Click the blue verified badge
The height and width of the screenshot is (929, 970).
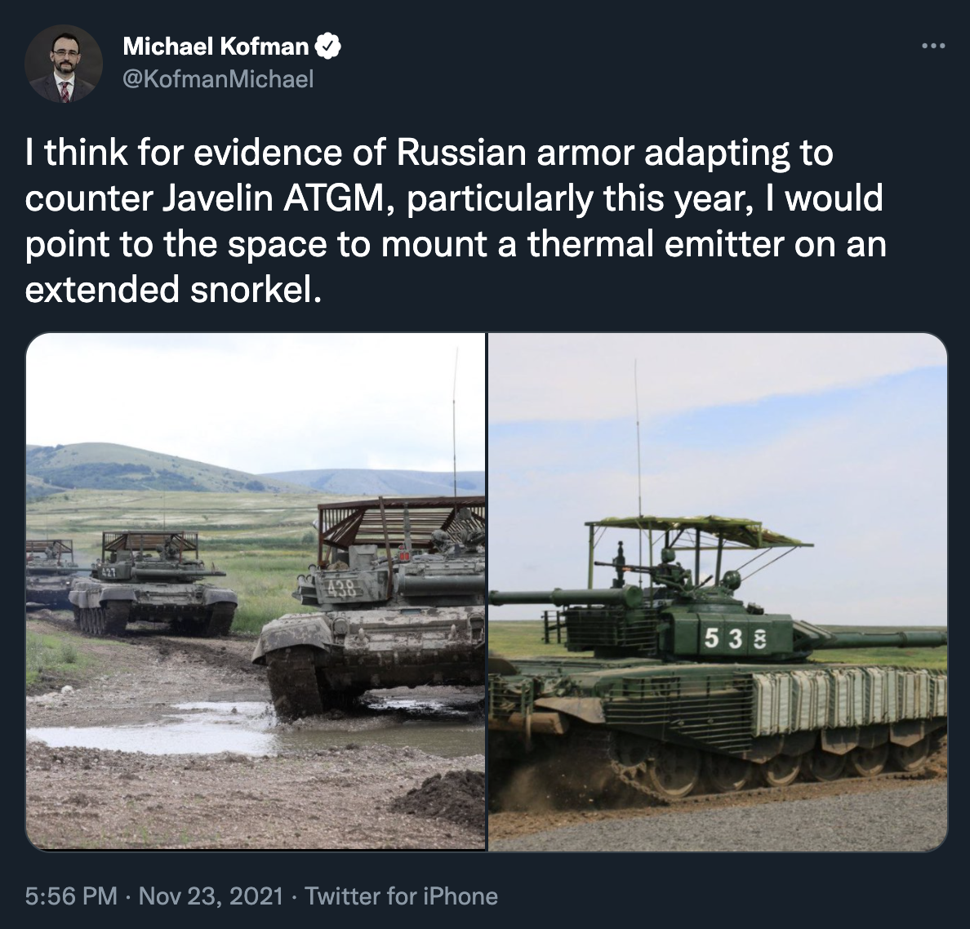pyautogui.click(x=328, y=47)
